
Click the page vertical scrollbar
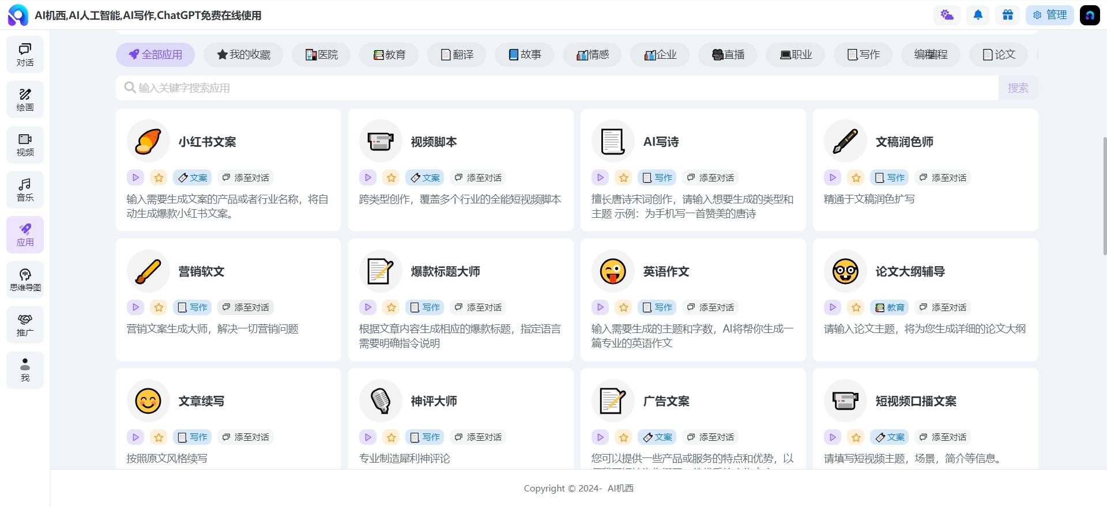pos(1104,196)
